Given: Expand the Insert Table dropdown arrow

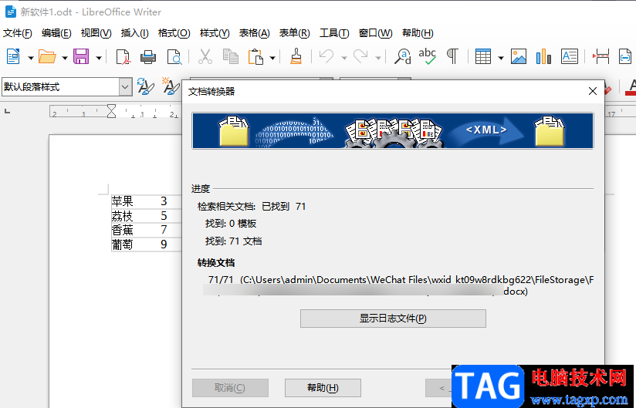Looking at the screenshot, I should [501, 58].
